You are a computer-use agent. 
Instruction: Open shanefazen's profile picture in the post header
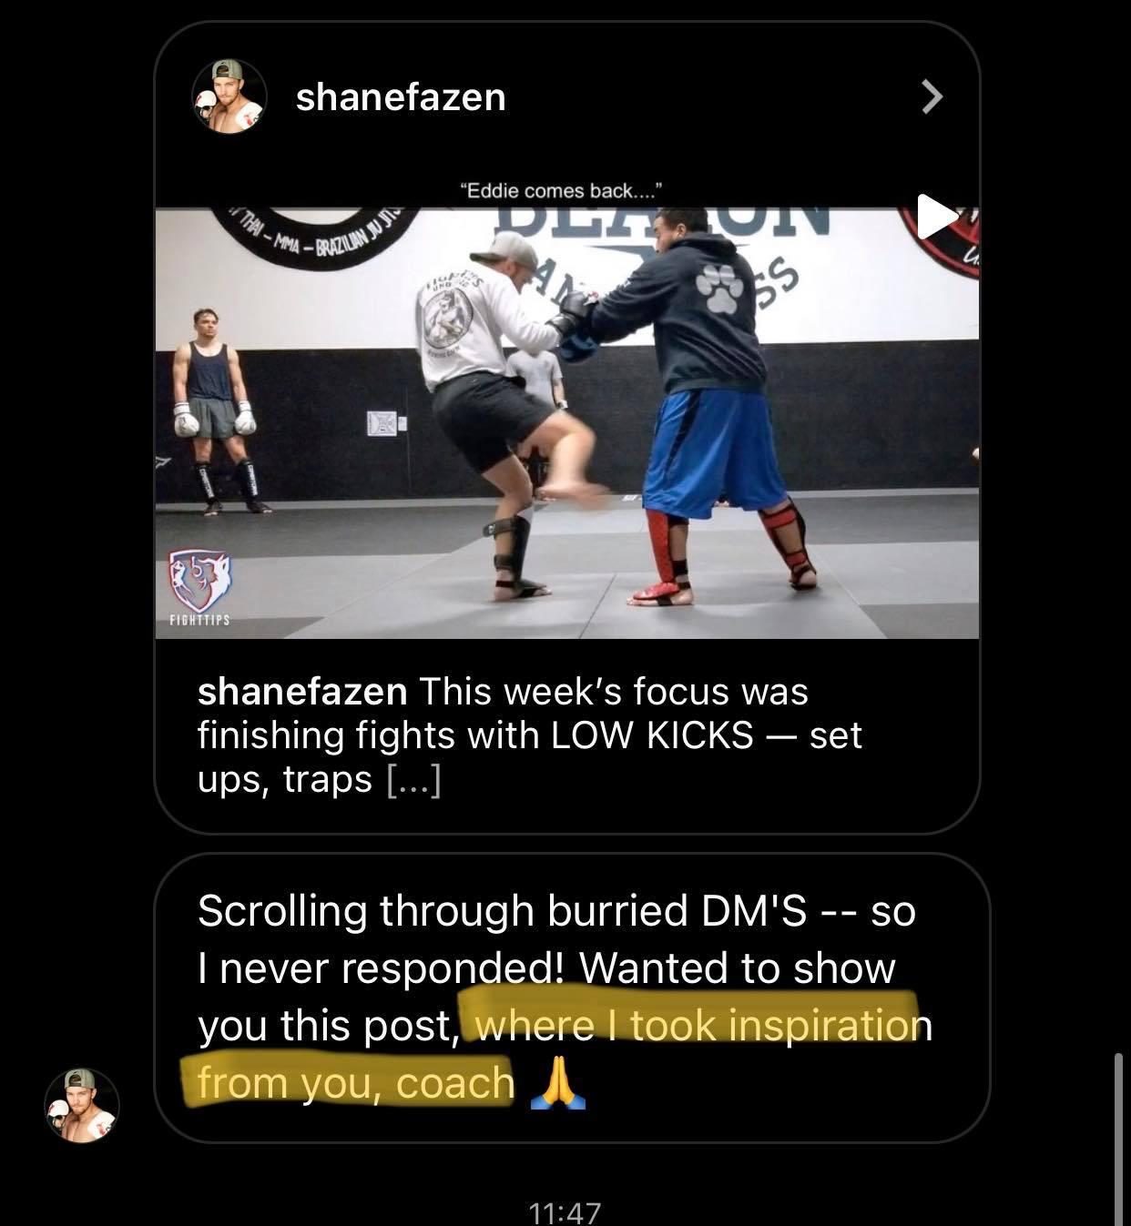tap(229, 96)
